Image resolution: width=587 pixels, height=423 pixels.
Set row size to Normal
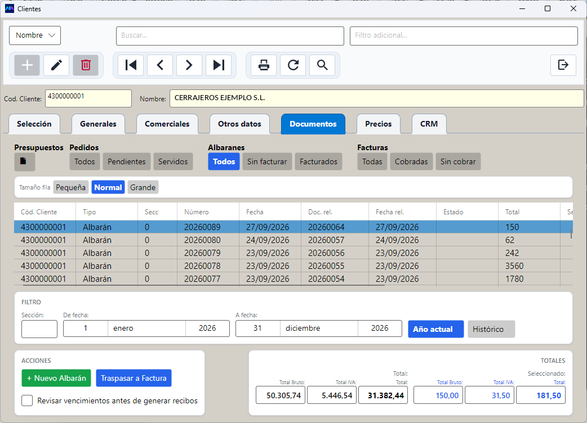(108, 187)
